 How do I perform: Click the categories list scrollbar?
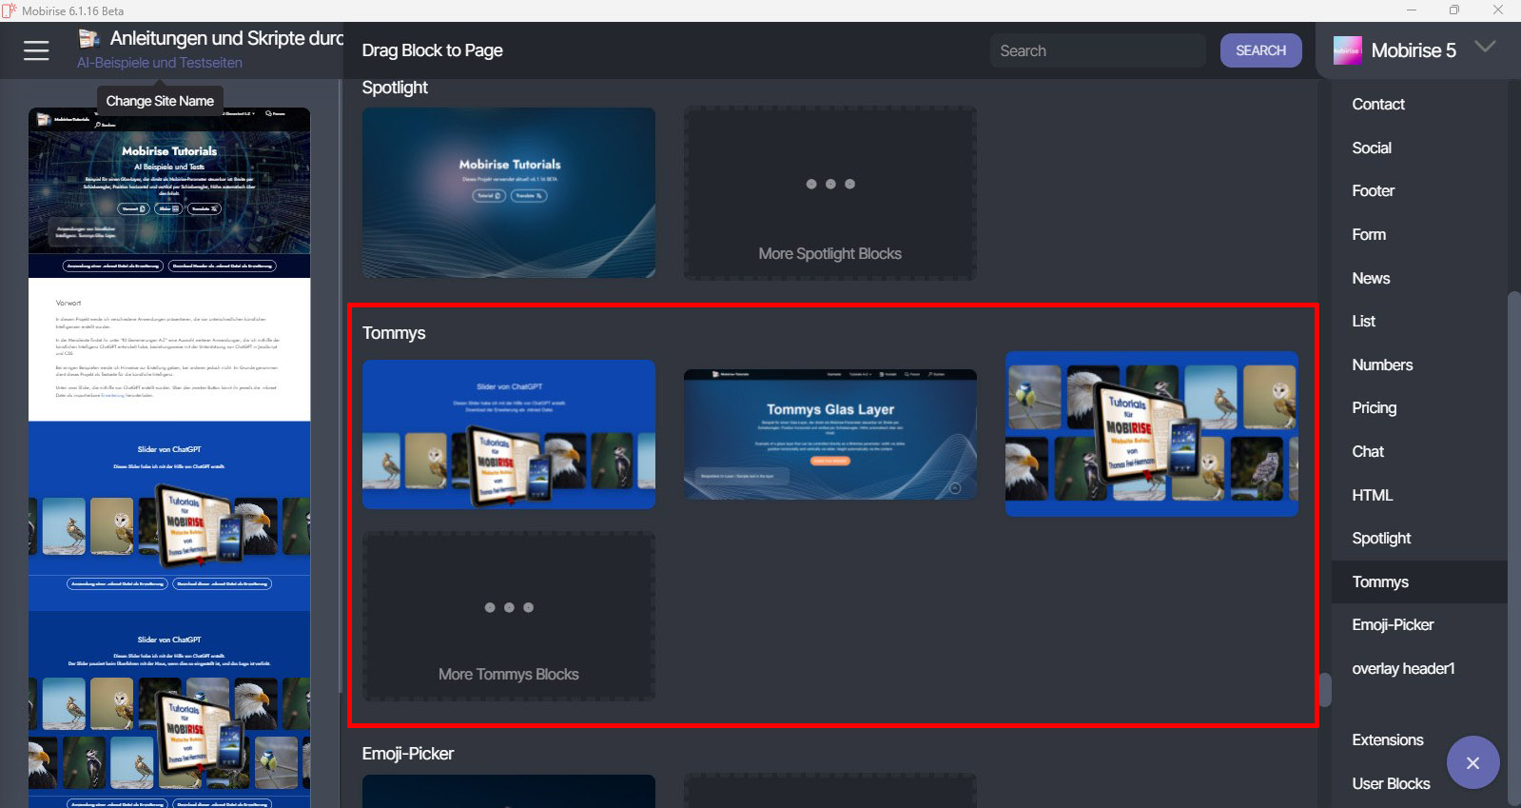(x=1513, y=547)
